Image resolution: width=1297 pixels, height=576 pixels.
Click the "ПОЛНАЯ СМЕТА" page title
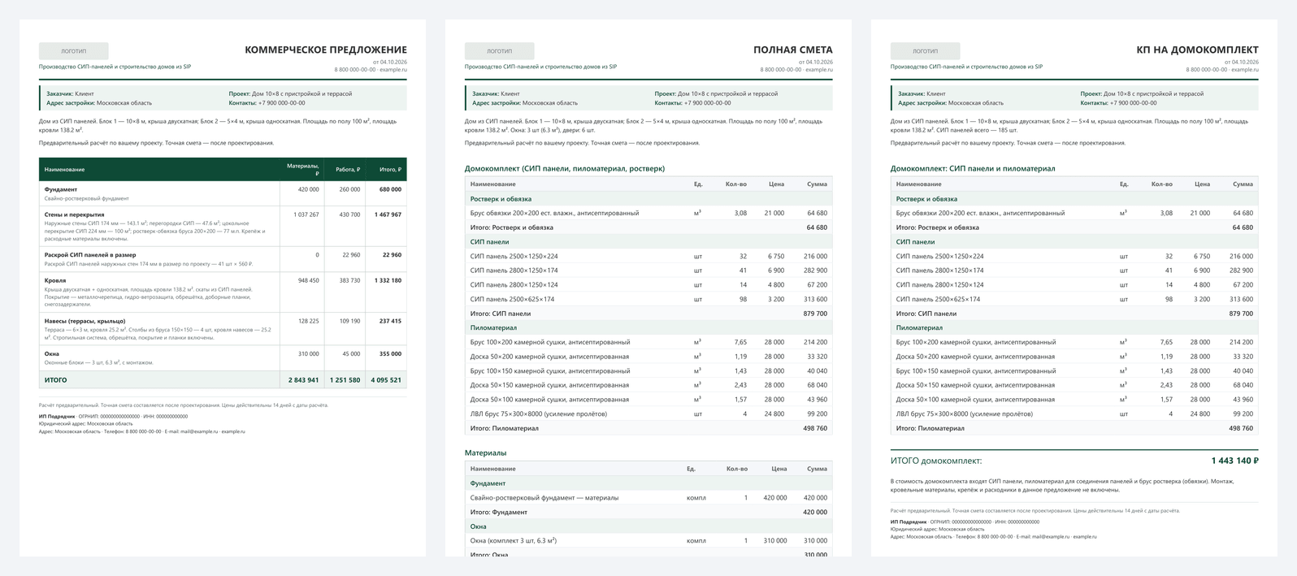pyautogui.click(x=793, y=50)
